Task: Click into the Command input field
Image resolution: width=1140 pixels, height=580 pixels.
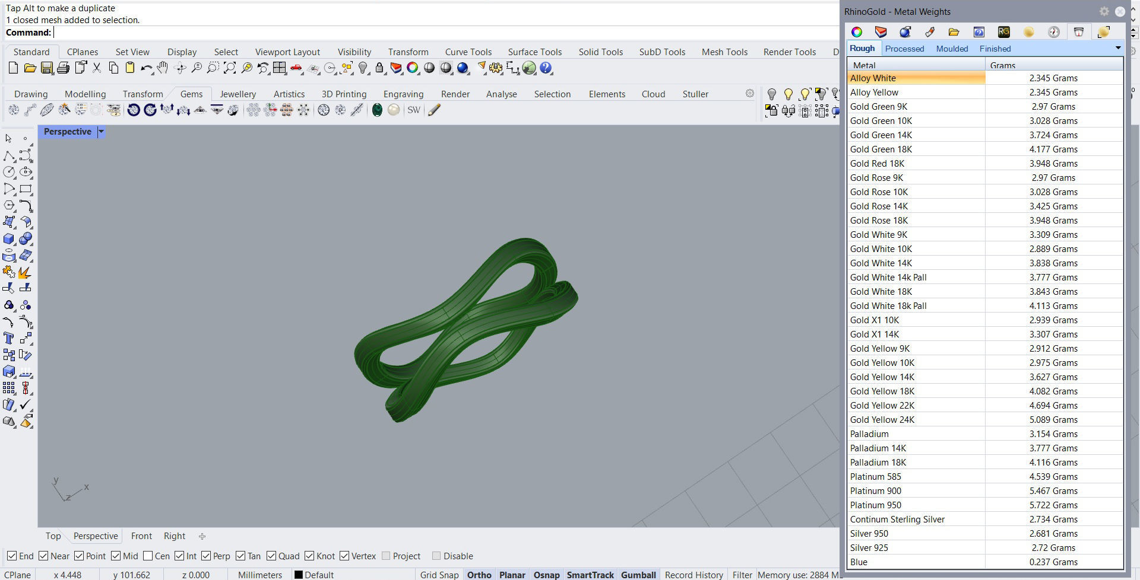Action: click(x=445, y=33)
